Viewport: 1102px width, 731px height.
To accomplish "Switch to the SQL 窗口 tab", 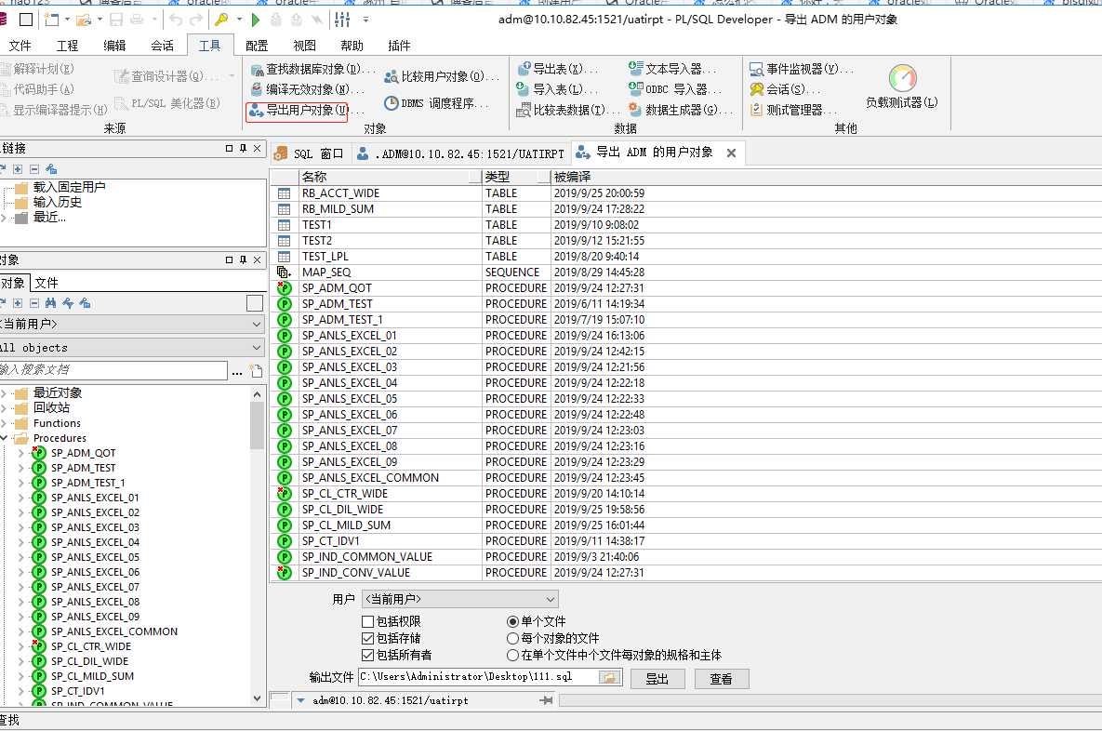I will pyautogui.click(x=310, y=153).
